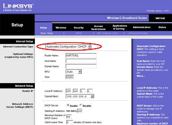The image size is (172, 125).
Task: Switch to the Security tab
Action: pos(79,28)
